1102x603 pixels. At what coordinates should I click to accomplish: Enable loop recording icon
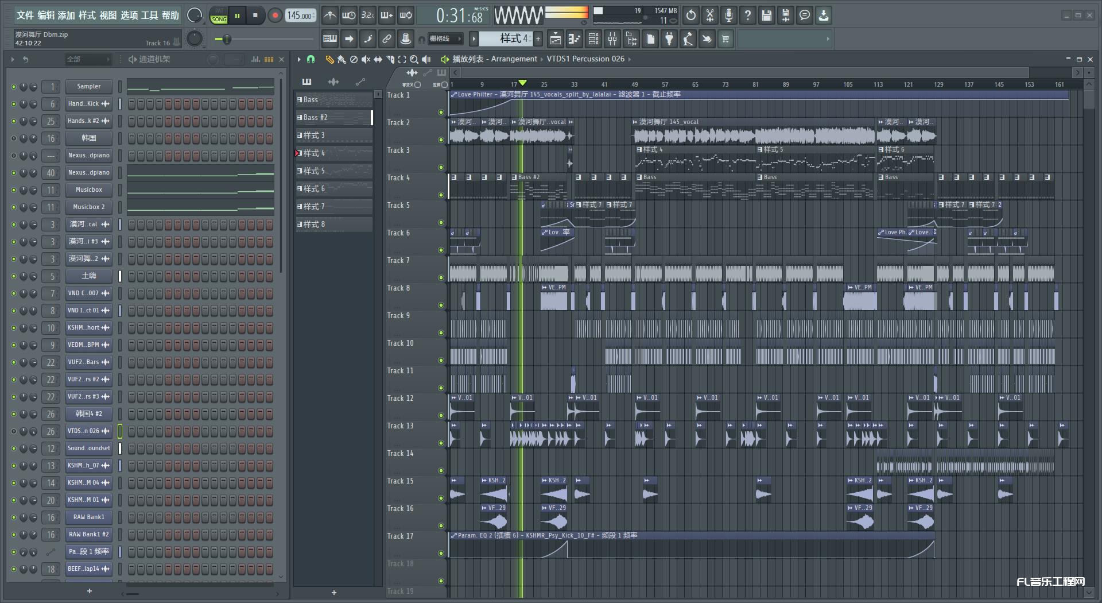coord(406,16)
